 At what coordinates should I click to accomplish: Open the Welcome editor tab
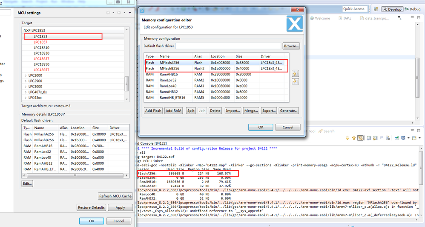320,18
